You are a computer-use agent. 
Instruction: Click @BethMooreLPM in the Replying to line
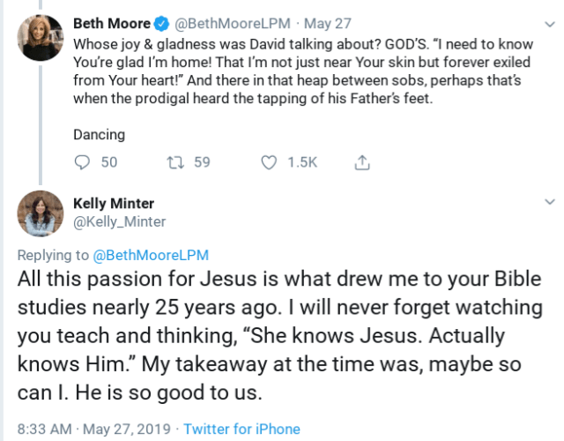(x=150, y=256)
